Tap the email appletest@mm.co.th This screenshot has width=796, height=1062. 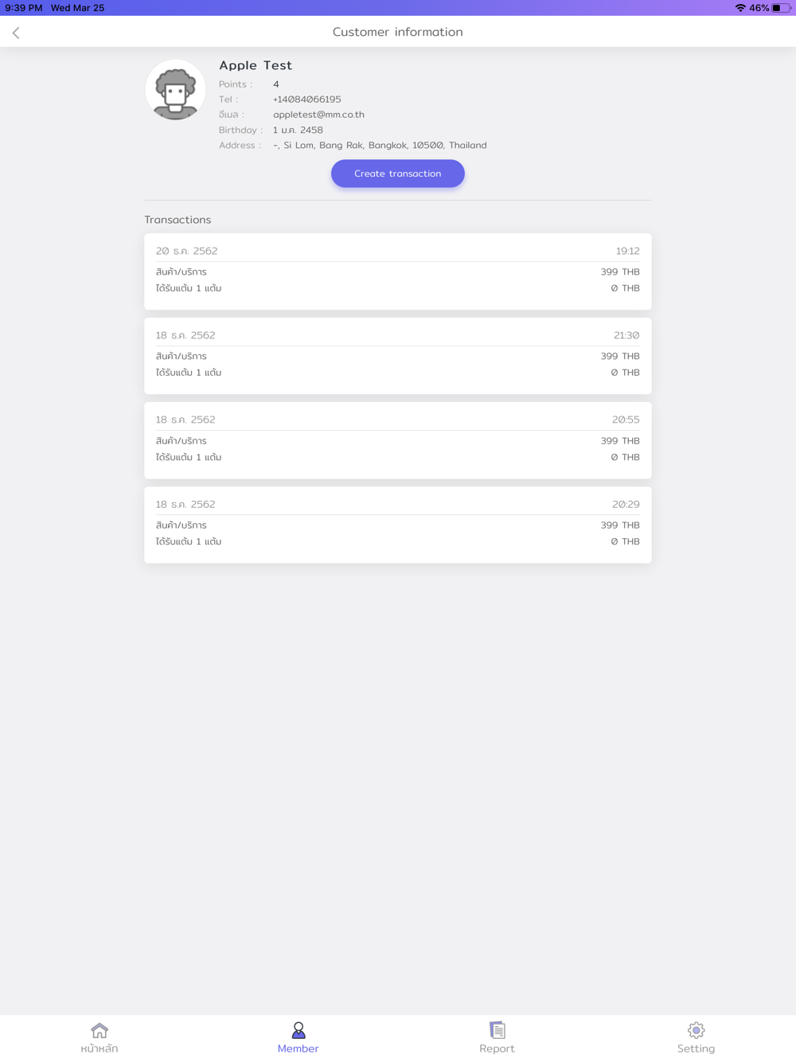pos(318,115)
